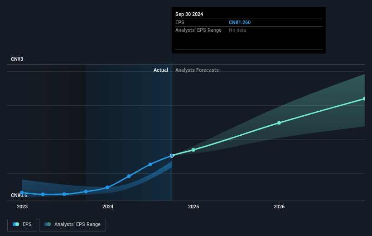Click the CN¥1.260 EPS value in tooltip
372x236 pixels.
(x=240, y=22)
